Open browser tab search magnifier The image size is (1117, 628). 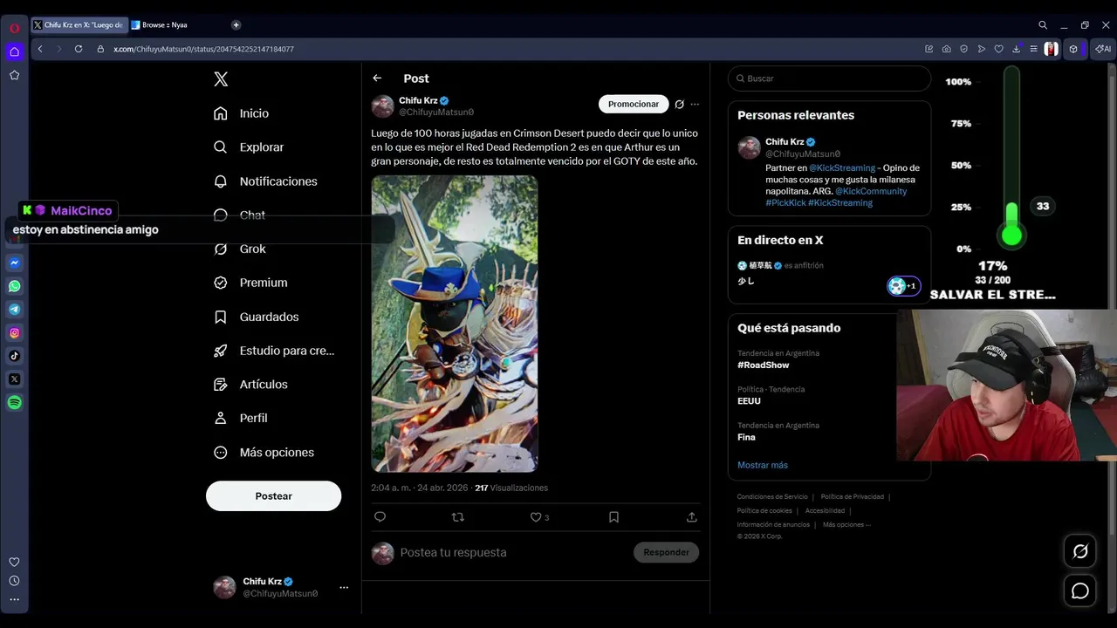coord(1043,25)
